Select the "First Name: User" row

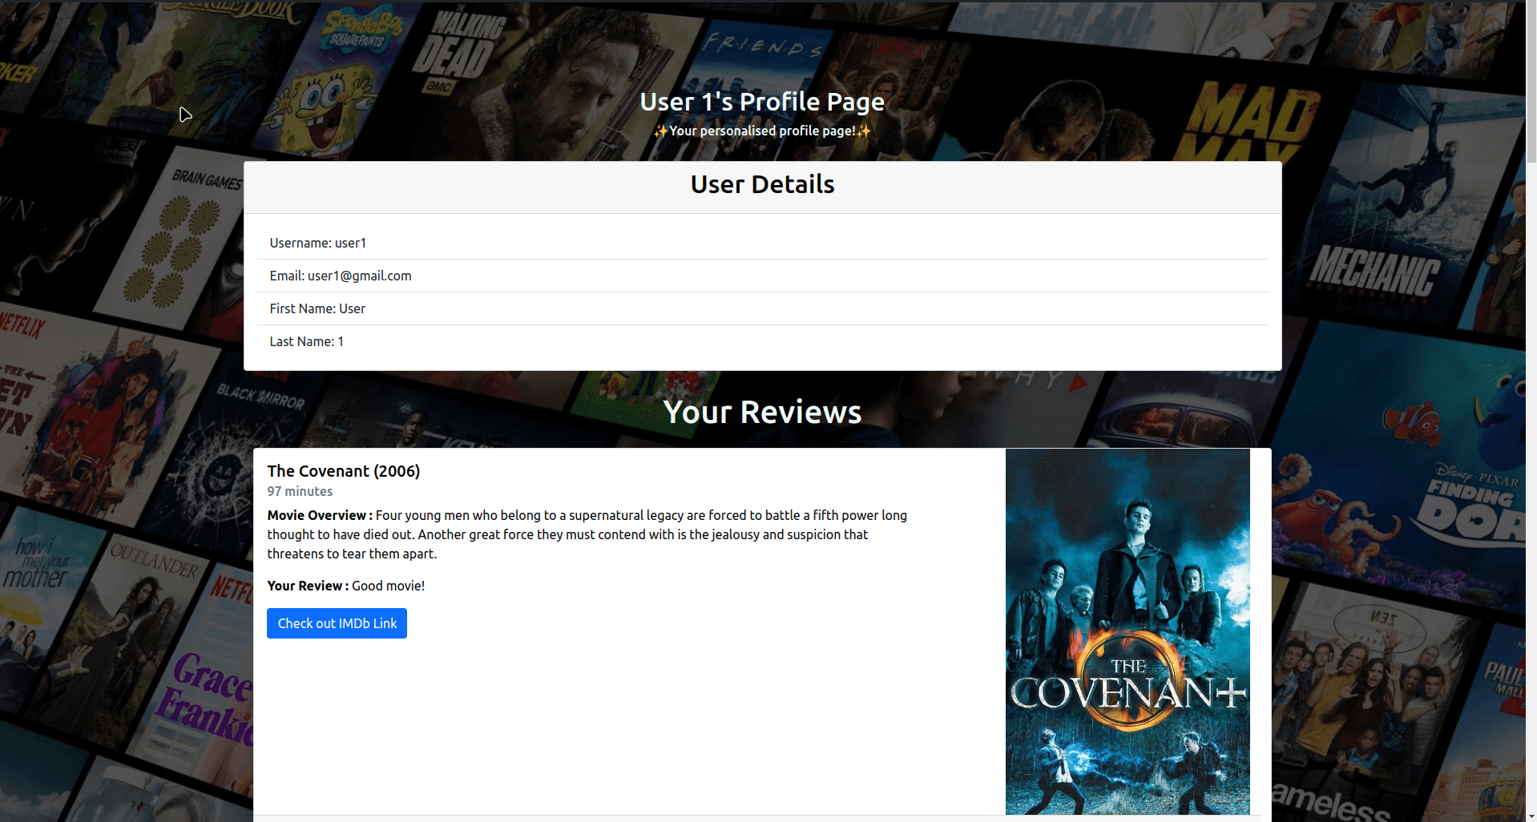762,308
